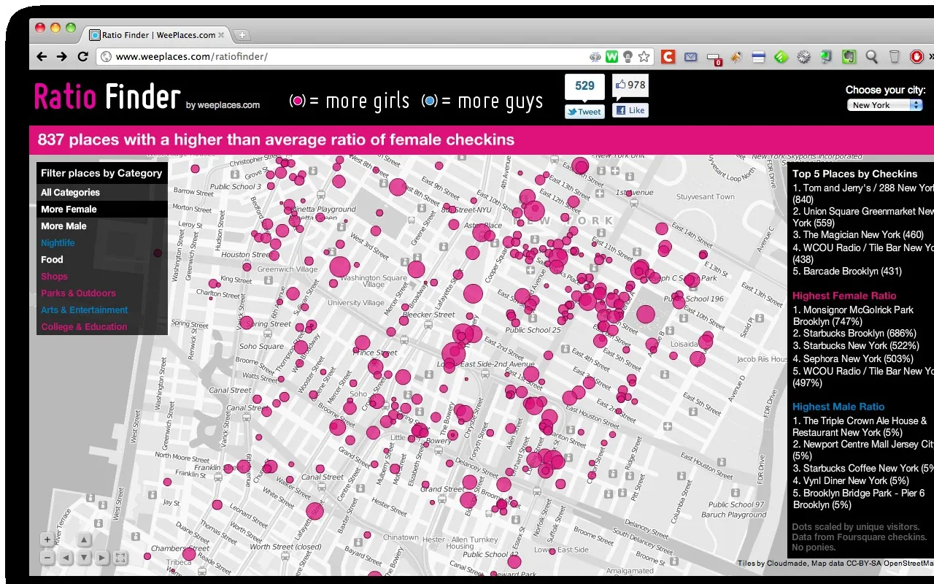This screenshot has height=584, width=934.
Task: Select the Ratio Finder browser tab
Action: (157, 34)
